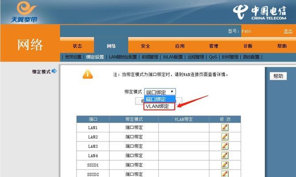The width and height of the screenshot is (296, 177).
Task: Click the 修改 column header
Action: click(225, 119)
